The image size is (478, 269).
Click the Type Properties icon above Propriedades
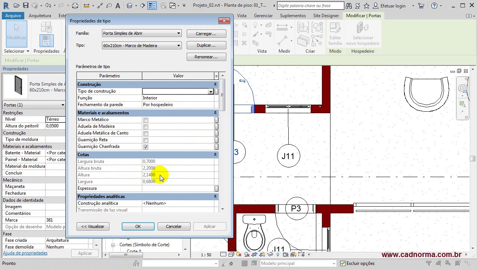click(46, 27)
